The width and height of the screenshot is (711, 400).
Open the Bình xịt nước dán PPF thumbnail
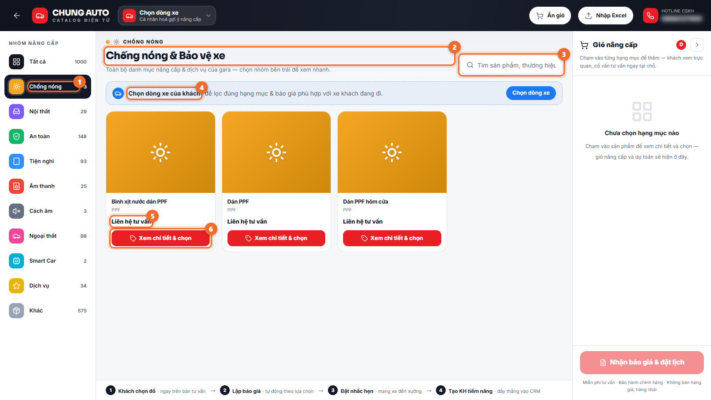pyautogui.click(x=160, y=152)
